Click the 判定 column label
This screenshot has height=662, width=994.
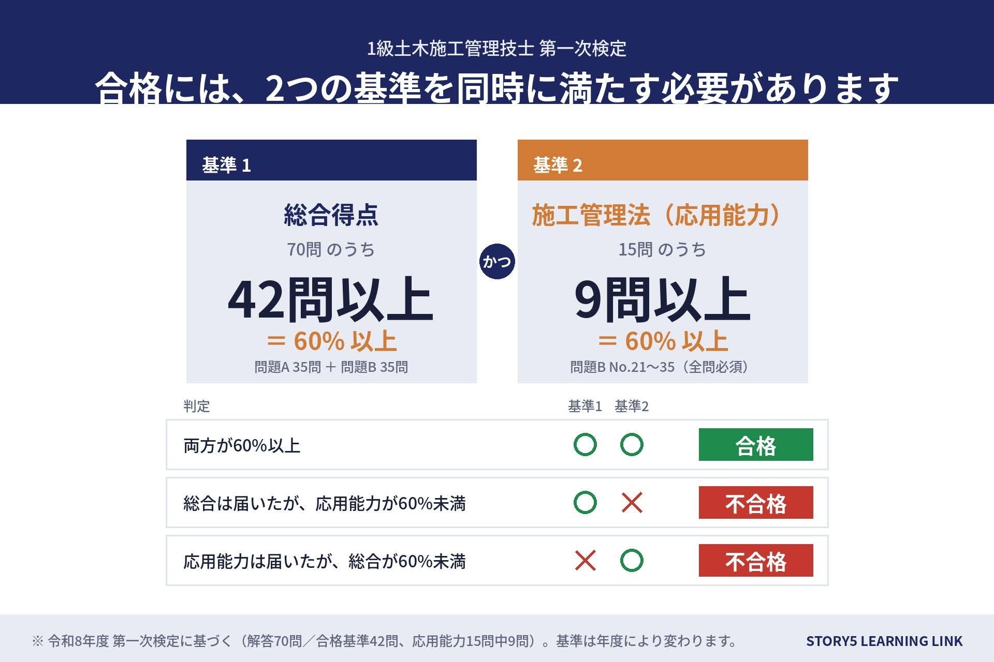tap(197, 406)
